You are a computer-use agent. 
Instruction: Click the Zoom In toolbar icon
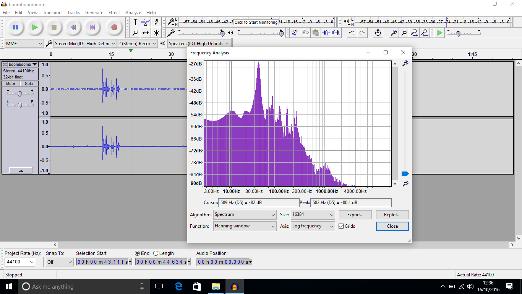[394, 33]
